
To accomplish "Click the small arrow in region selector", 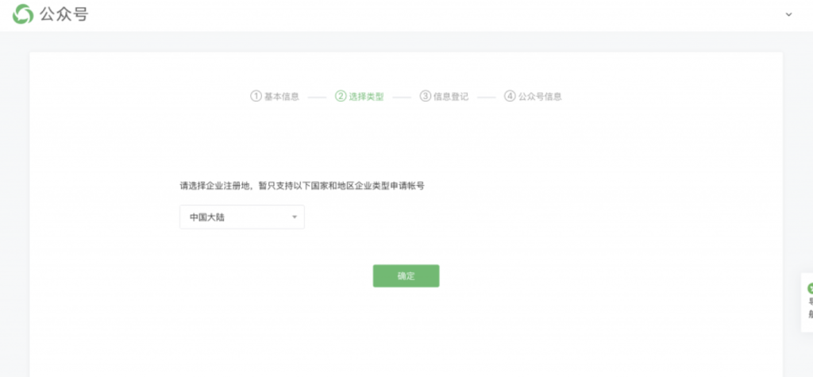I will coord(294,217).
